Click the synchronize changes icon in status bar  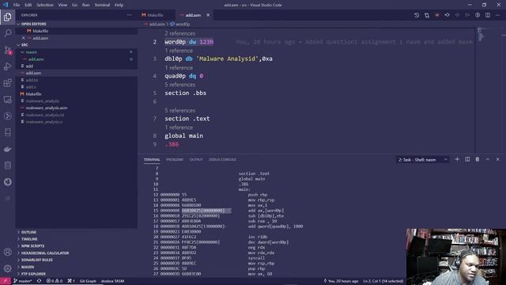[39, 281]
